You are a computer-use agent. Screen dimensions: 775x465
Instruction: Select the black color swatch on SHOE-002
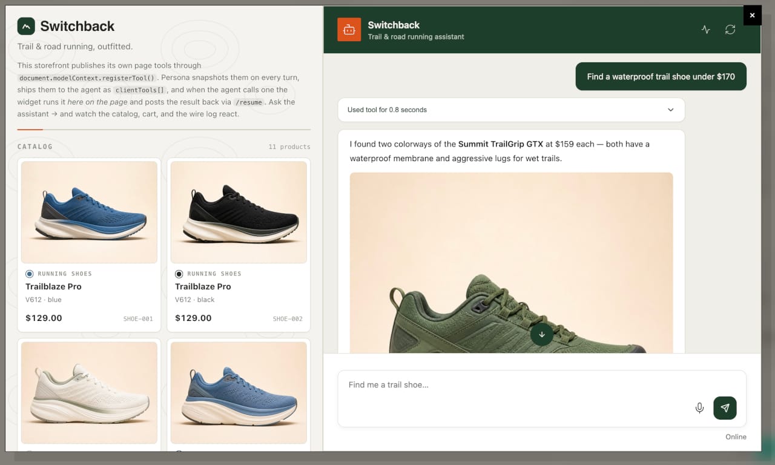click(x=179, y=274)
